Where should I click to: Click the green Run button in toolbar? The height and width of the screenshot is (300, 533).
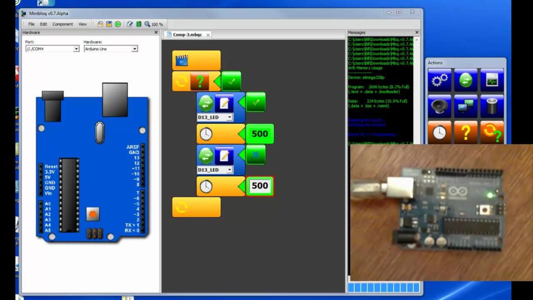click(118, 24)
